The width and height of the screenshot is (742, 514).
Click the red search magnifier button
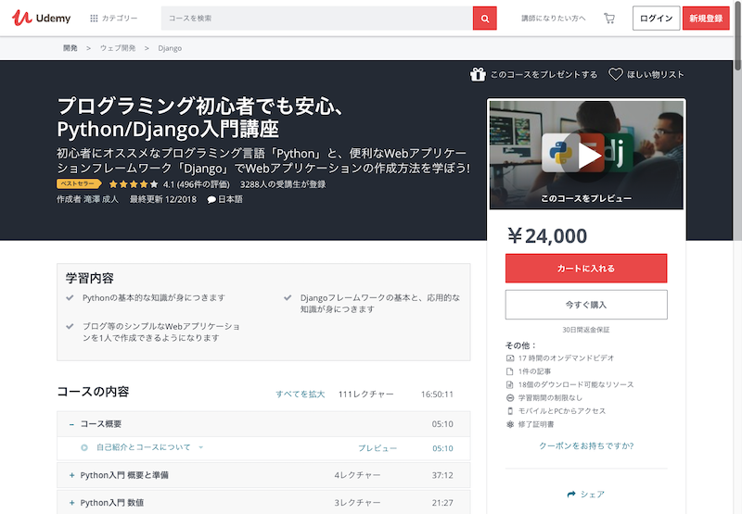pos(484,18)
